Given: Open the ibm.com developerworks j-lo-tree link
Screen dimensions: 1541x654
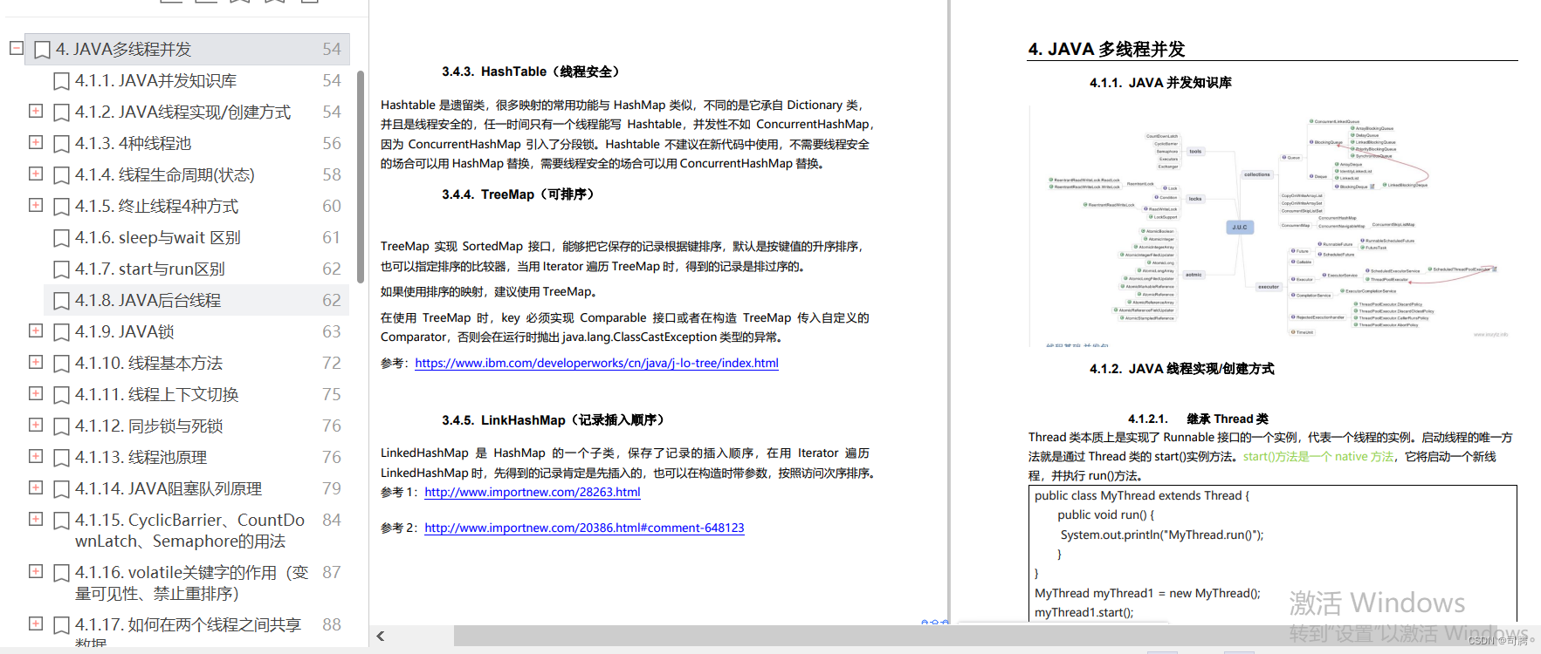Looking at the screenshot, I should click(x=596, y=363).
